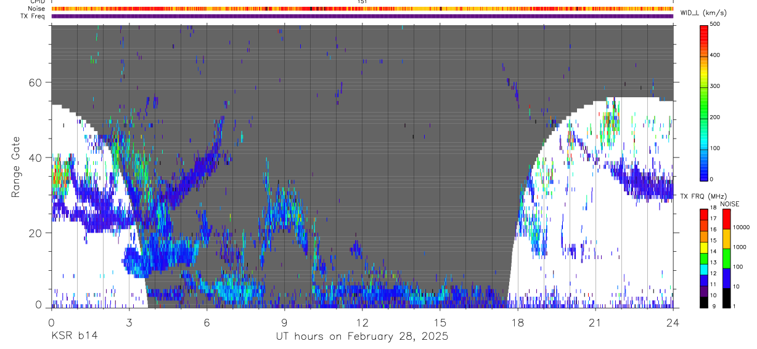Click the 'KSR b14' radar beam label

point(74,336)
